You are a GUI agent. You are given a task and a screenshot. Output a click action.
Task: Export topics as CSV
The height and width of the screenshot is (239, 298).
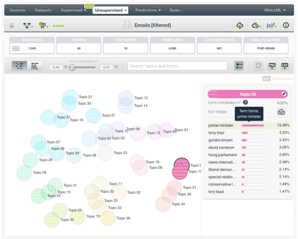click(285, 66)
